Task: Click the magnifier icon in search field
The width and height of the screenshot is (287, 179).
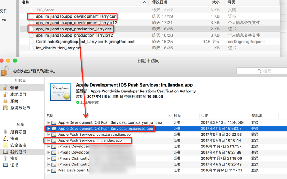Action: pos(259,71)
